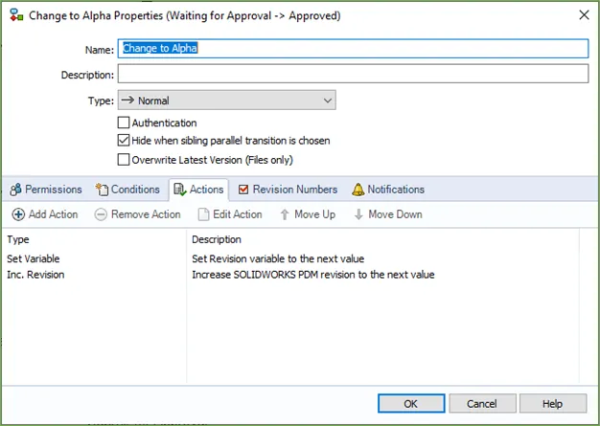
Task: Click into the Name field
Action: 353,49
